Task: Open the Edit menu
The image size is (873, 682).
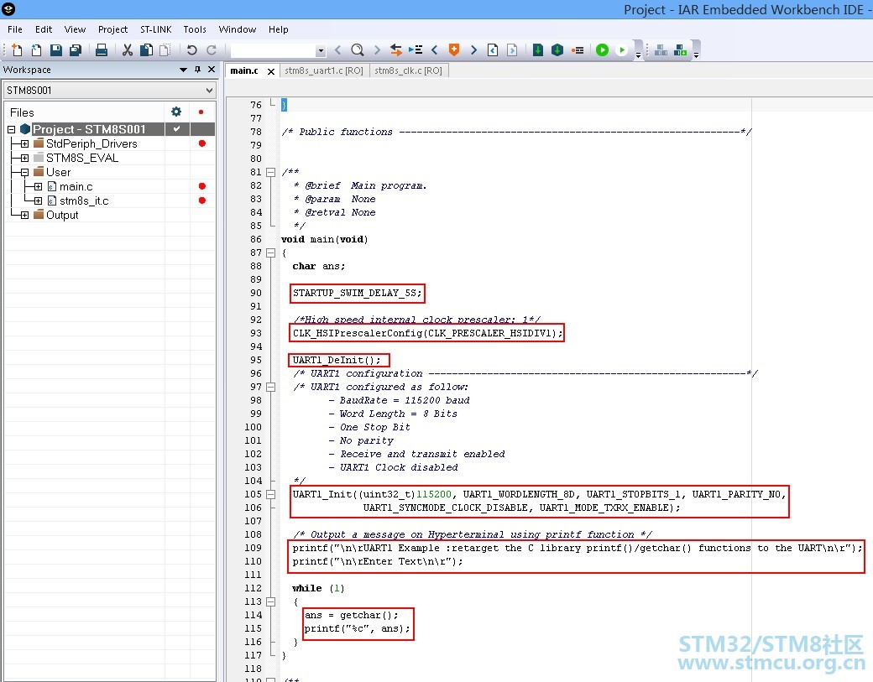Action: tap(44, 29)
